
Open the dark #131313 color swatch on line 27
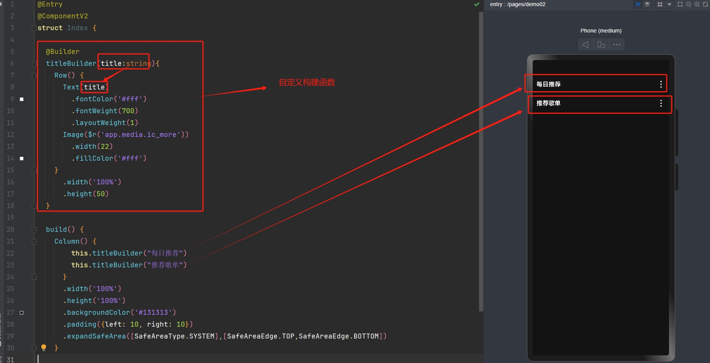pyautogui.click(x=22, y=313)
